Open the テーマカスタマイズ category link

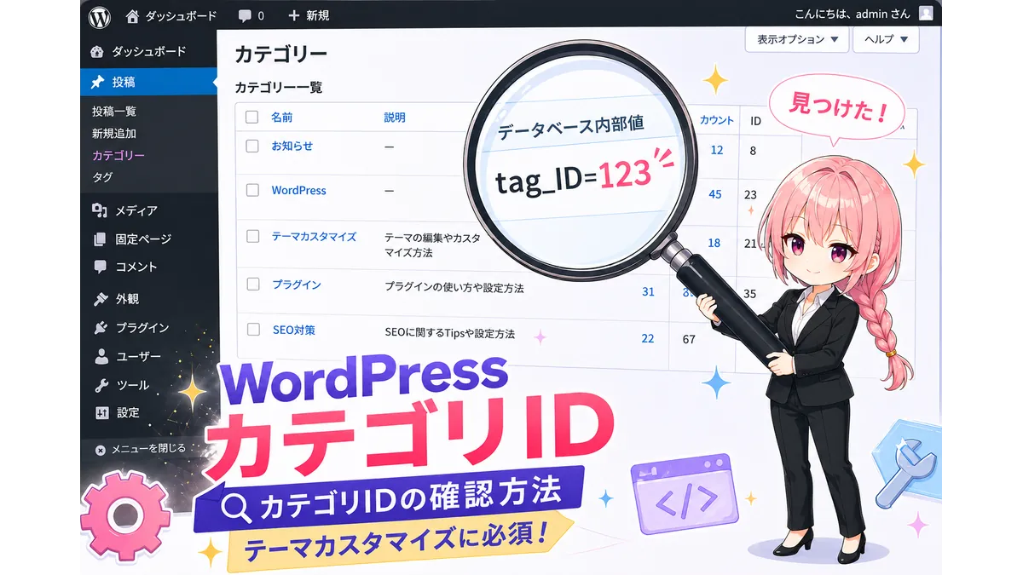click(314, 236)
